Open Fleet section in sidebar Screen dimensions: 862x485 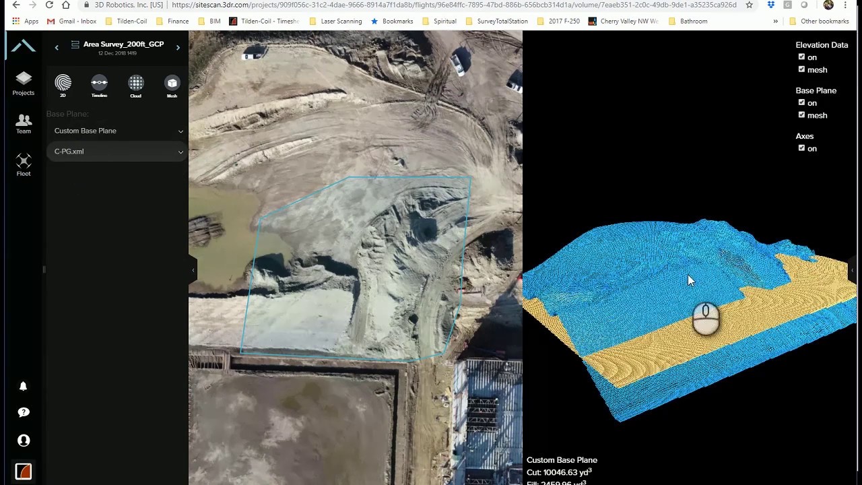(24, 165)
